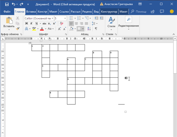Open the comments icon
Image resolution: width=177 pixels, height=137 pixels.
click(162, 11)
